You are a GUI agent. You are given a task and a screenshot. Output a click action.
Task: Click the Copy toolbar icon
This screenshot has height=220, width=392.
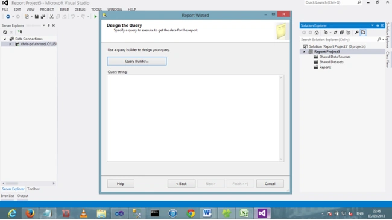tap(58, 17)
